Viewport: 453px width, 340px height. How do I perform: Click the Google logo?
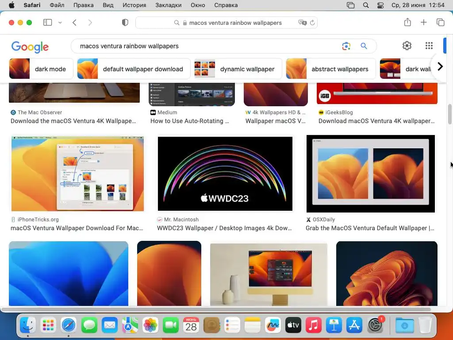coord(30,47)
